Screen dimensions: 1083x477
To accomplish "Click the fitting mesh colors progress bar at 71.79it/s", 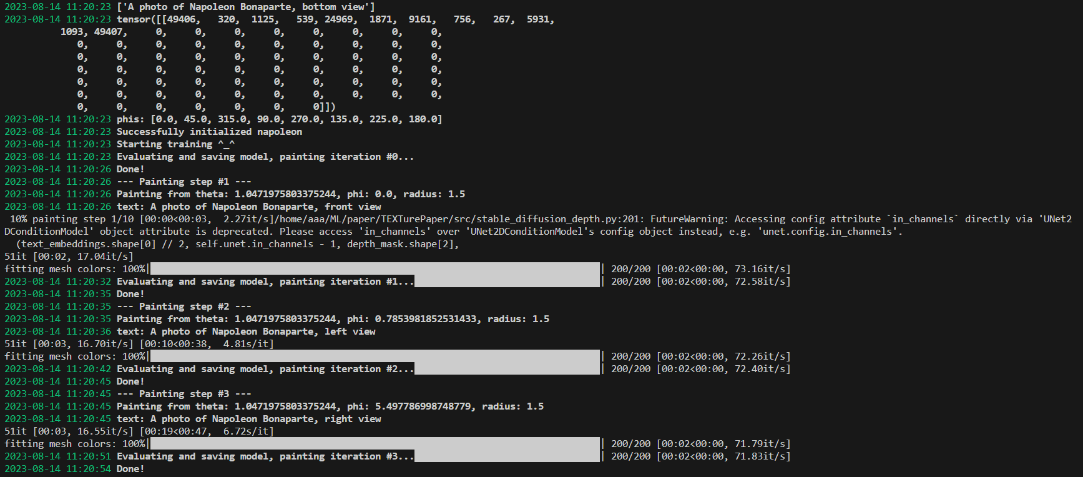I will [375, 444].
